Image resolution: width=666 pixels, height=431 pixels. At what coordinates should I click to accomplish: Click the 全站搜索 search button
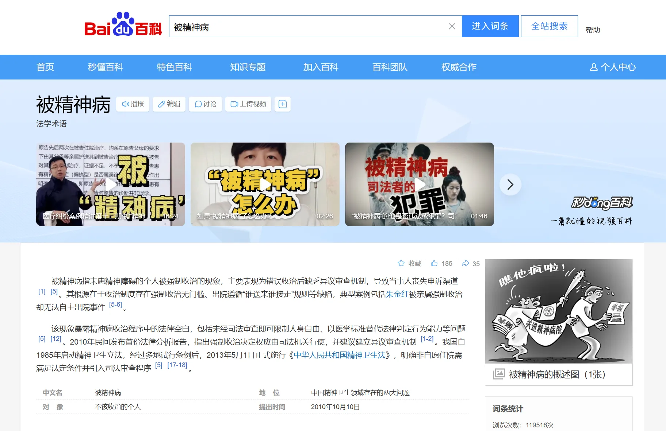549,26
